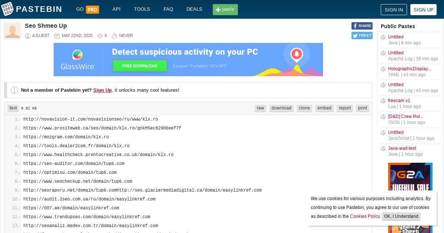Click globe icon beside Untitled JavaScript paste
The width and height of the screenshot is (444, 233).
383,133
